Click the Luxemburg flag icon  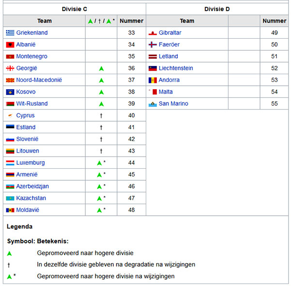(10, 163)
